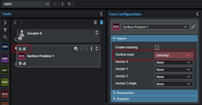Open the Anchor X dropdown
Image resolution: width=202 pixels, height=105 pixels.
coord(174,62)
